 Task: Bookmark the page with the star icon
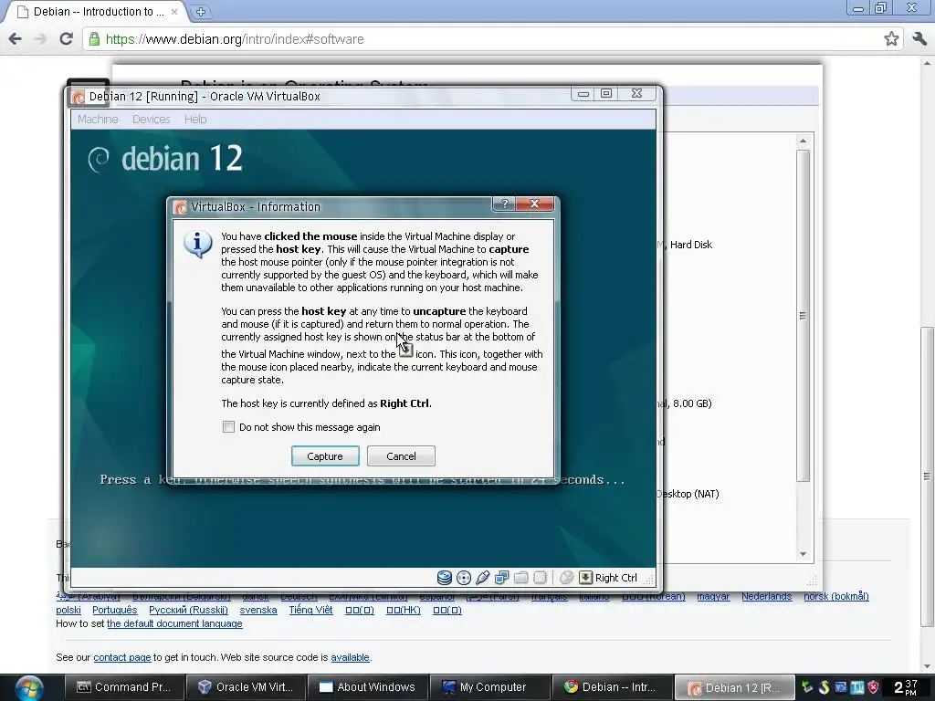click(891, 39)
